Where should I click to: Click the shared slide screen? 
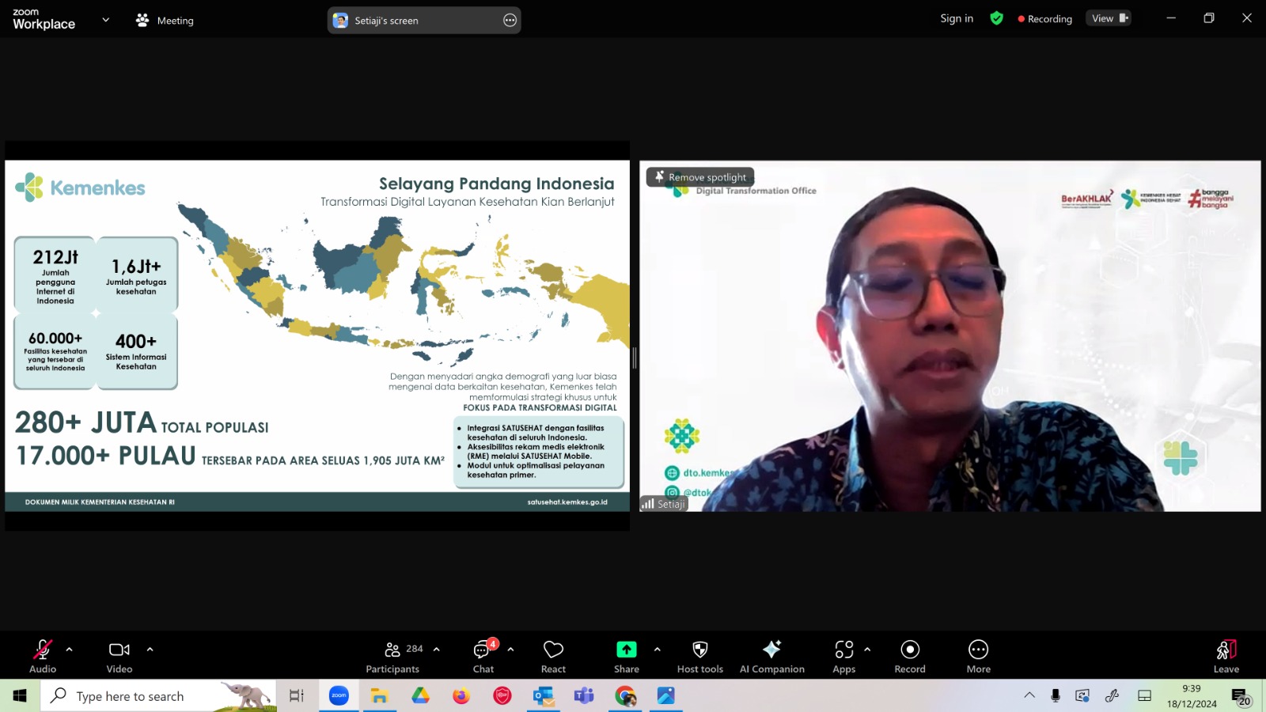tap(317, 335)
